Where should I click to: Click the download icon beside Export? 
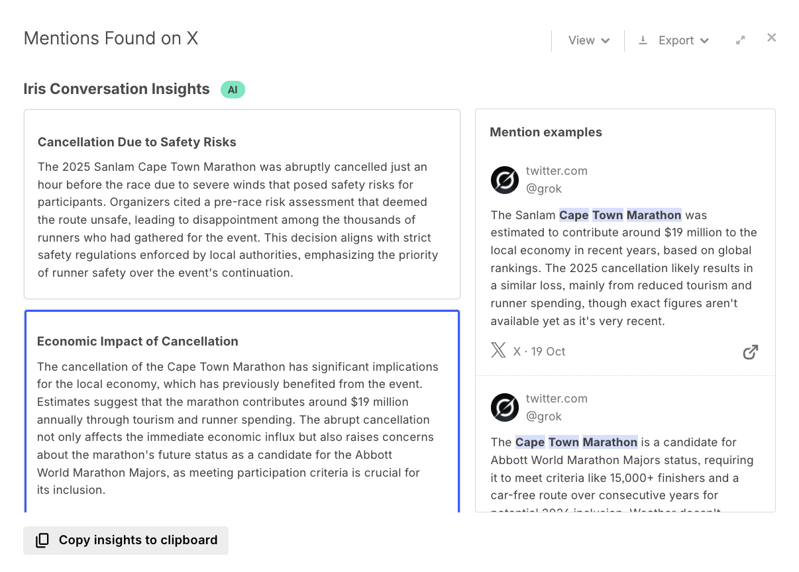coord(643,40)
